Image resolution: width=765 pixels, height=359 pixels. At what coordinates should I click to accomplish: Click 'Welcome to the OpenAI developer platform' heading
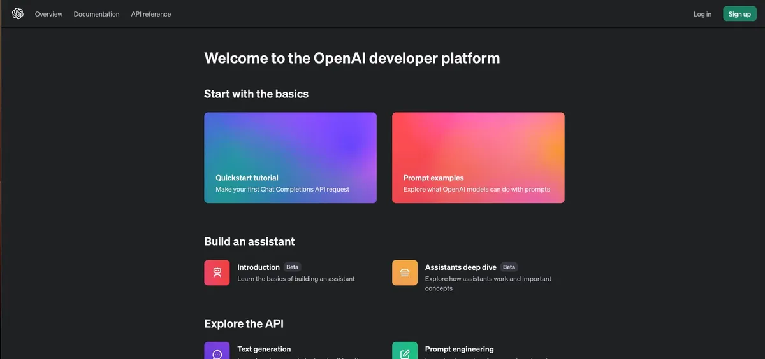(352, 59)
